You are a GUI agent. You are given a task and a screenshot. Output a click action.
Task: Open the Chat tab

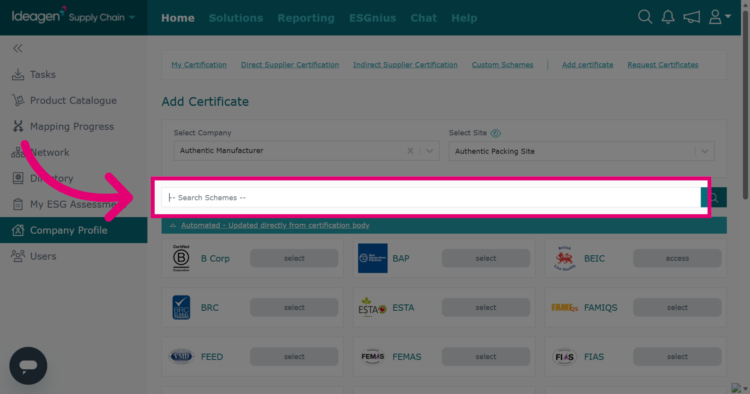423,18
